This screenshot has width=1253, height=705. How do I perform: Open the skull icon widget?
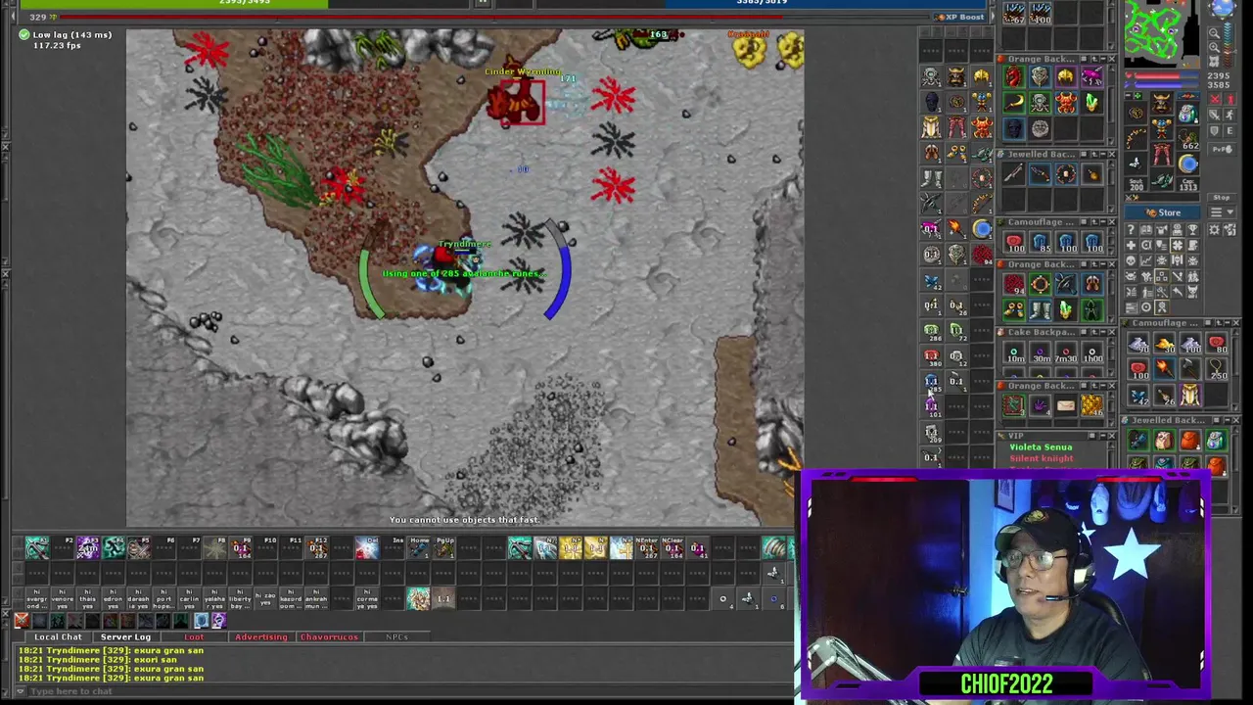point(1131,260)
